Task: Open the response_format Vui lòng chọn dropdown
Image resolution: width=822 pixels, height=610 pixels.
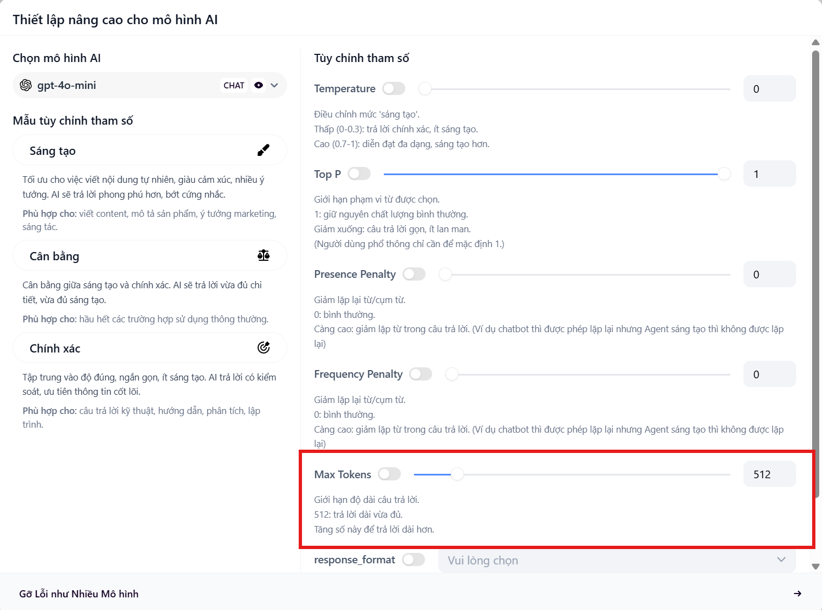Action: pyautogui.click(x=617, y=560)
